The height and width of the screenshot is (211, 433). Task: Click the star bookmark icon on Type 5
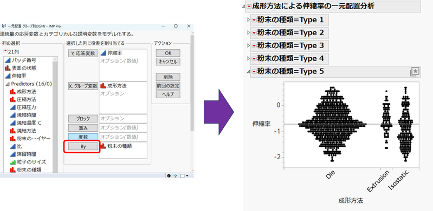[415, 72]
